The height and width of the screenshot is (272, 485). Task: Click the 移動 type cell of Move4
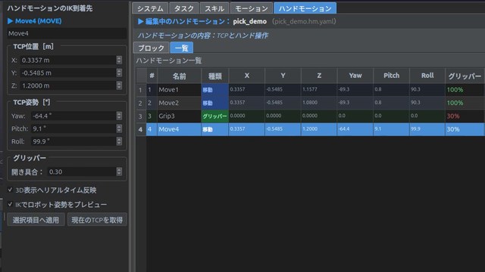[x=214, y=129]
